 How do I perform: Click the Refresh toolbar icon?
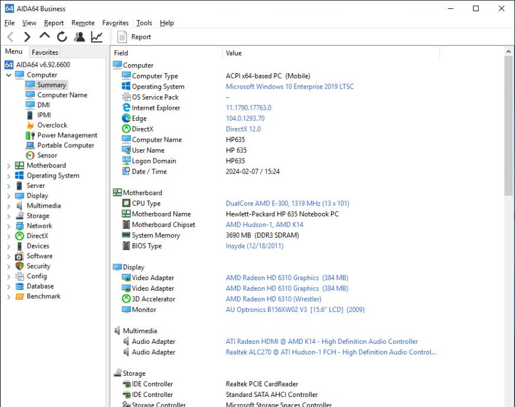[62, 37]
